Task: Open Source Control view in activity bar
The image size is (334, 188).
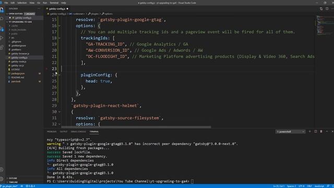Action: 2,29
